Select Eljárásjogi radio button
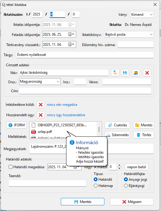 (126, 186)
